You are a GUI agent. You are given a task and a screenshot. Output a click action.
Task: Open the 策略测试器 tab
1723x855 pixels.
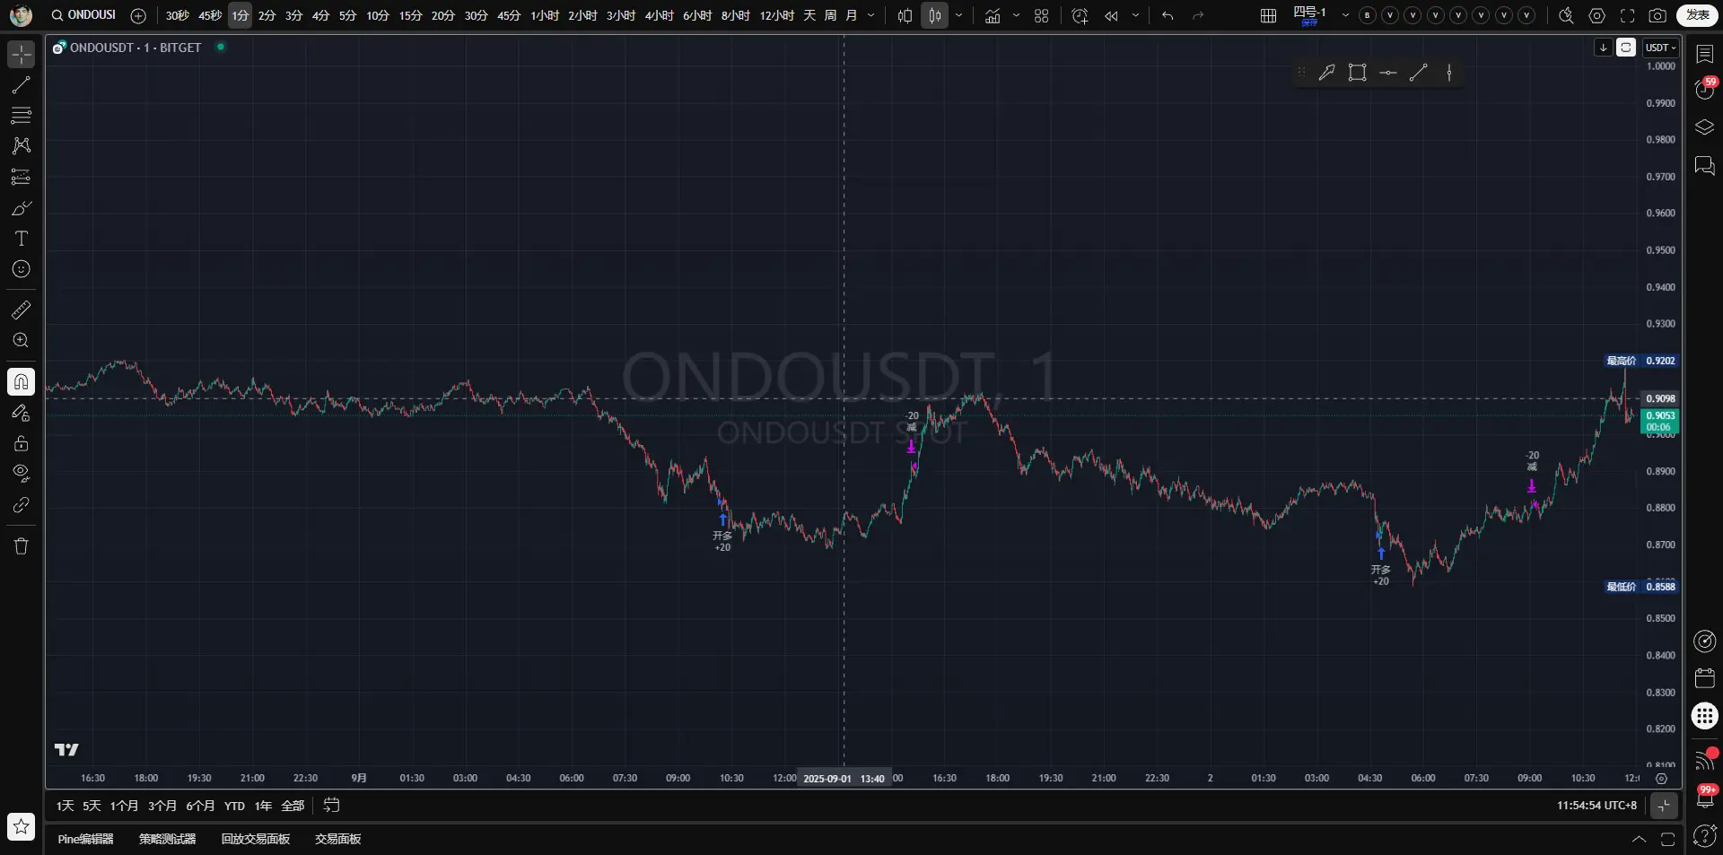168,839
